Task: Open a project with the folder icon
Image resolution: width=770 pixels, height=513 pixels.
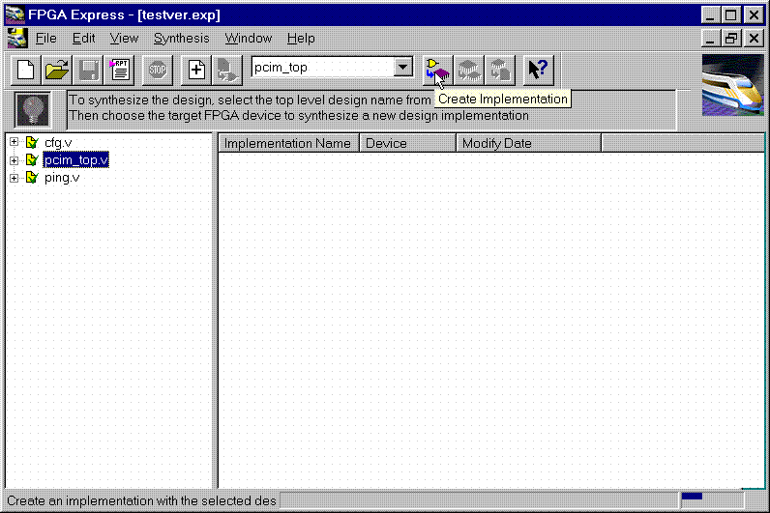Action: pyautogui.click(x=57, y=70)
